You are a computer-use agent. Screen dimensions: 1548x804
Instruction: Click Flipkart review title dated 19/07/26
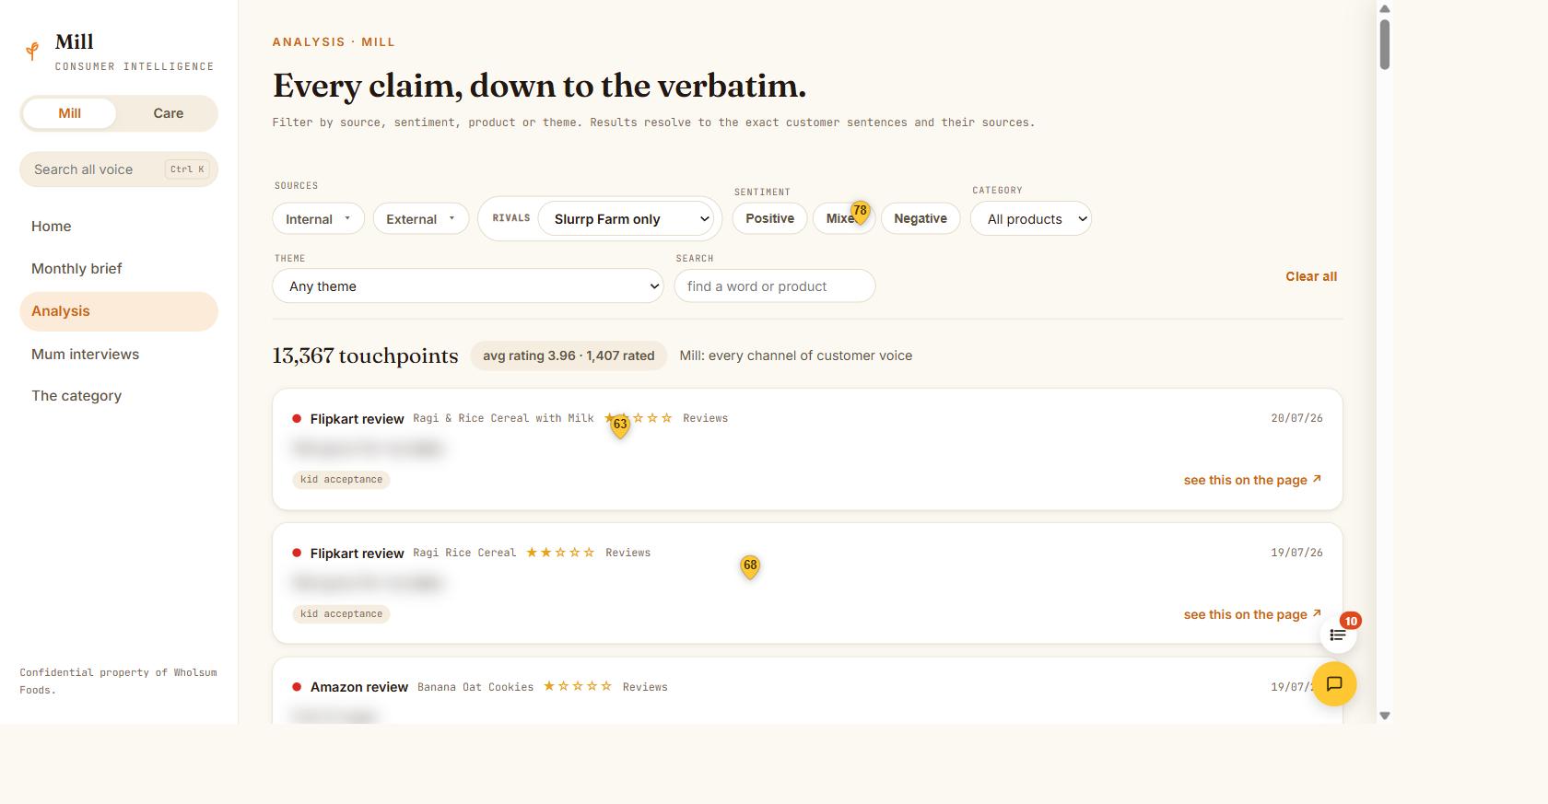[x=357, y=553]
